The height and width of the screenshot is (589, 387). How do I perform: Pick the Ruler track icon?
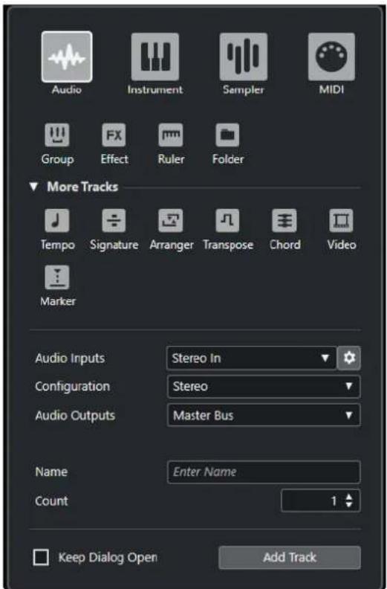pos(171,135)
